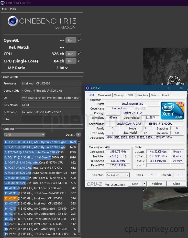Click the Code Name value Harpertown
188x238 pixels.
119,108
